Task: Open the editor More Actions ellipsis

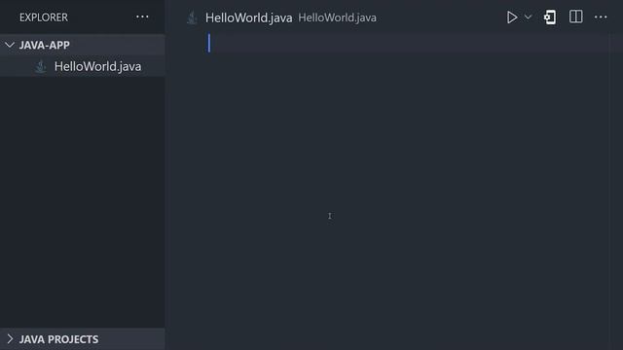Action: pyautogui.click(x=601, y=17)
